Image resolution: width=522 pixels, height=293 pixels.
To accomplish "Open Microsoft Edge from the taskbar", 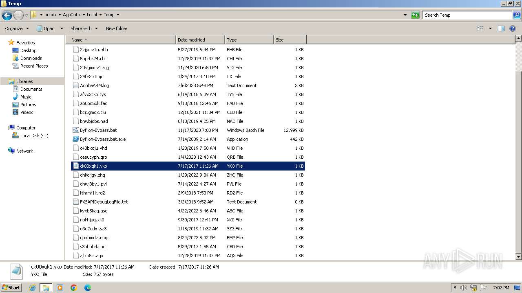I will [88, 288].
